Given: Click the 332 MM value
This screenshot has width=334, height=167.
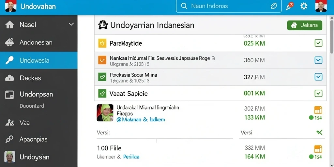Looking at the screenshot, I should [255, 148].
